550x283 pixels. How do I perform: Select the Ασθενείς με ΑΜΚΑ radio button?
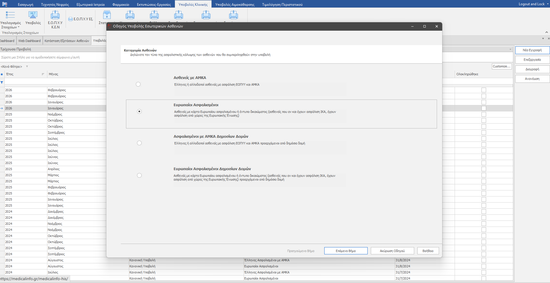[138, 84]
